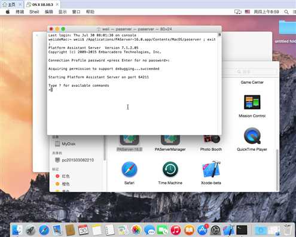This screenshot has height=237, width=296.
Task: Close the OS X 10.10.3 tab
Action: click(57, 4)
